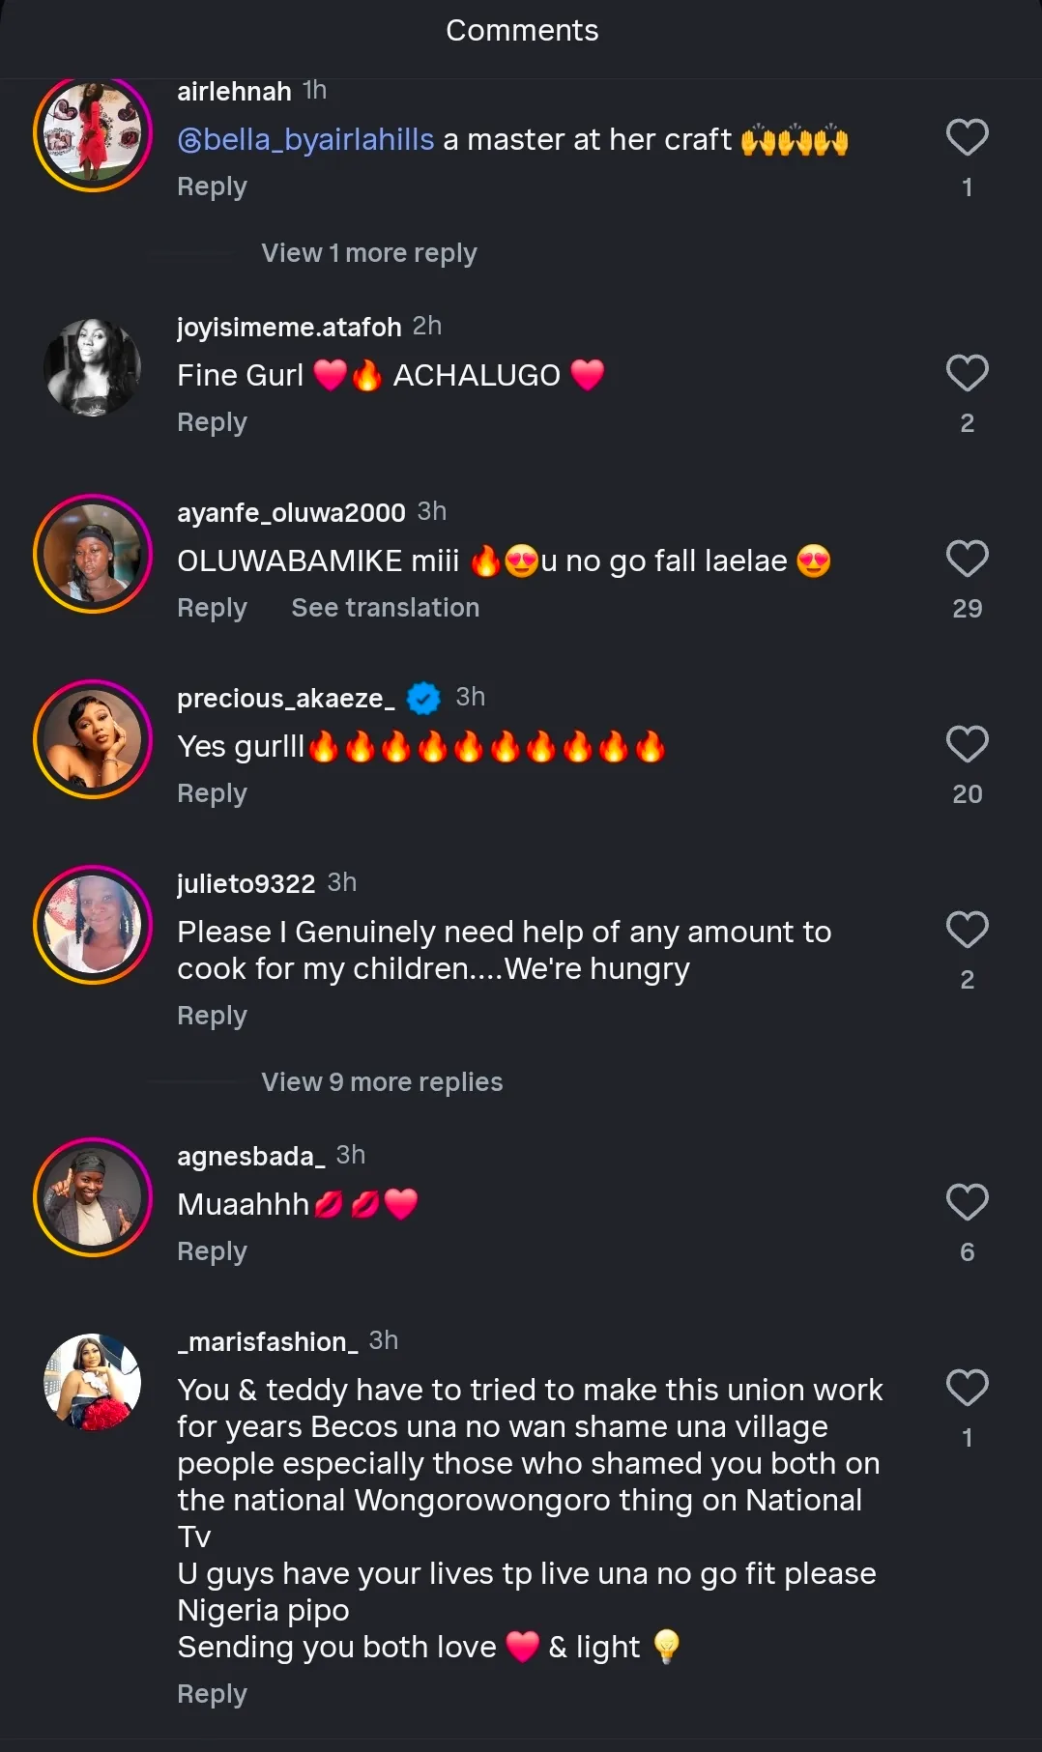Open airlehnah's profile picture
Image resolution: width=1042 pixels, height=1752 pixels.
93,132
